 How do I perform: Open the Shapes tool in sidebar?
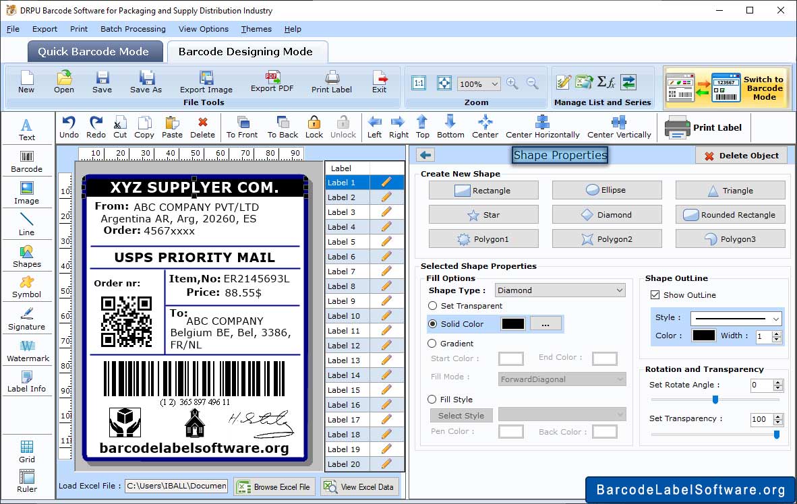26,257
